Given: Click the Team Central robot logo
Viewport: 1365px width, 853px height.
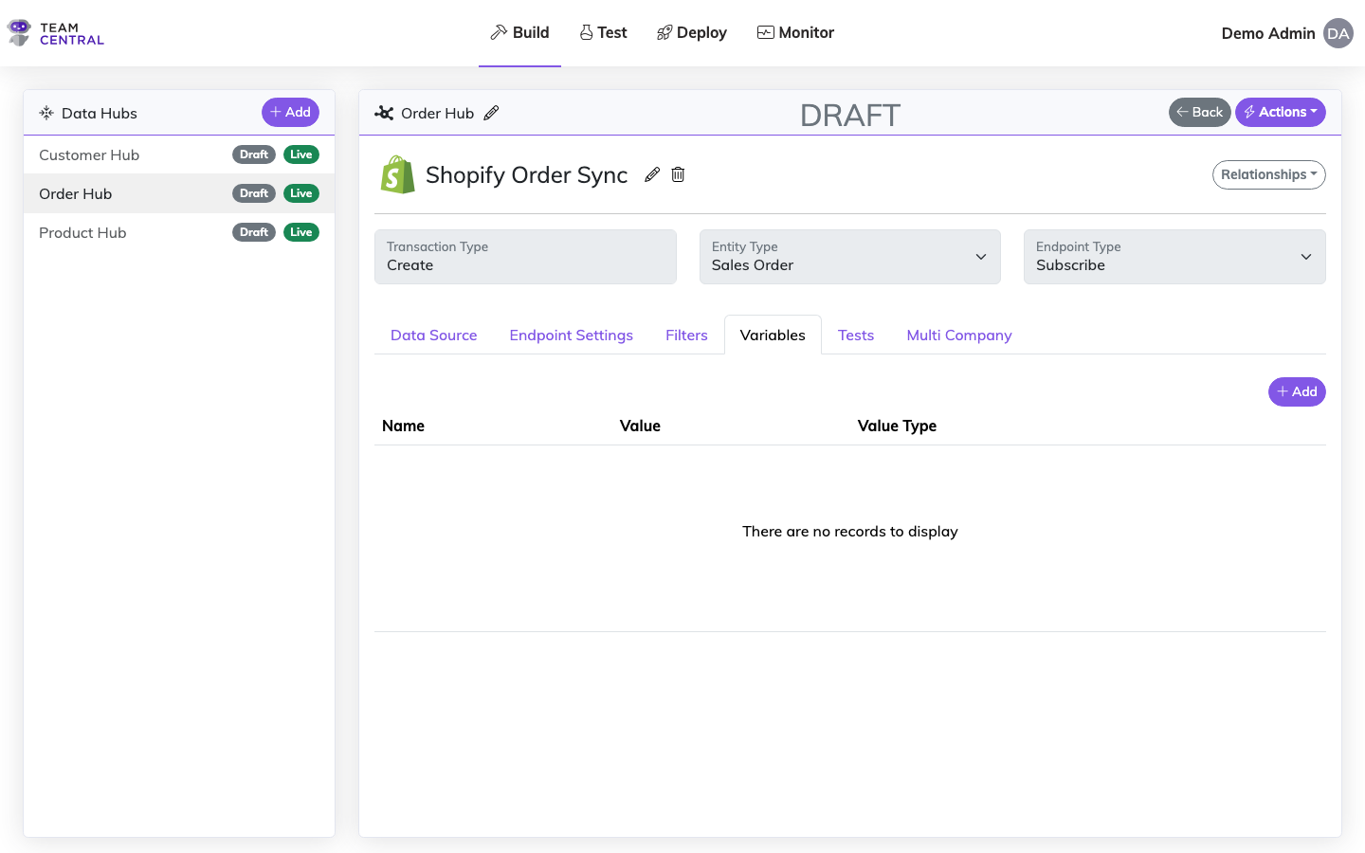Looking at the screenshot, I should click(19, 32).
